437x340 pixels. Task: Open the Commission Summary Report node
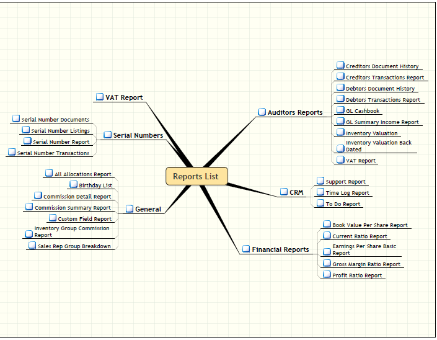tap(73, 208)
